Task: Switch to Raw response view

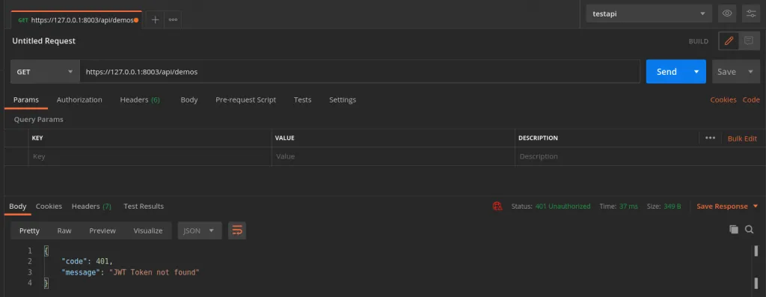Action: 64,230
